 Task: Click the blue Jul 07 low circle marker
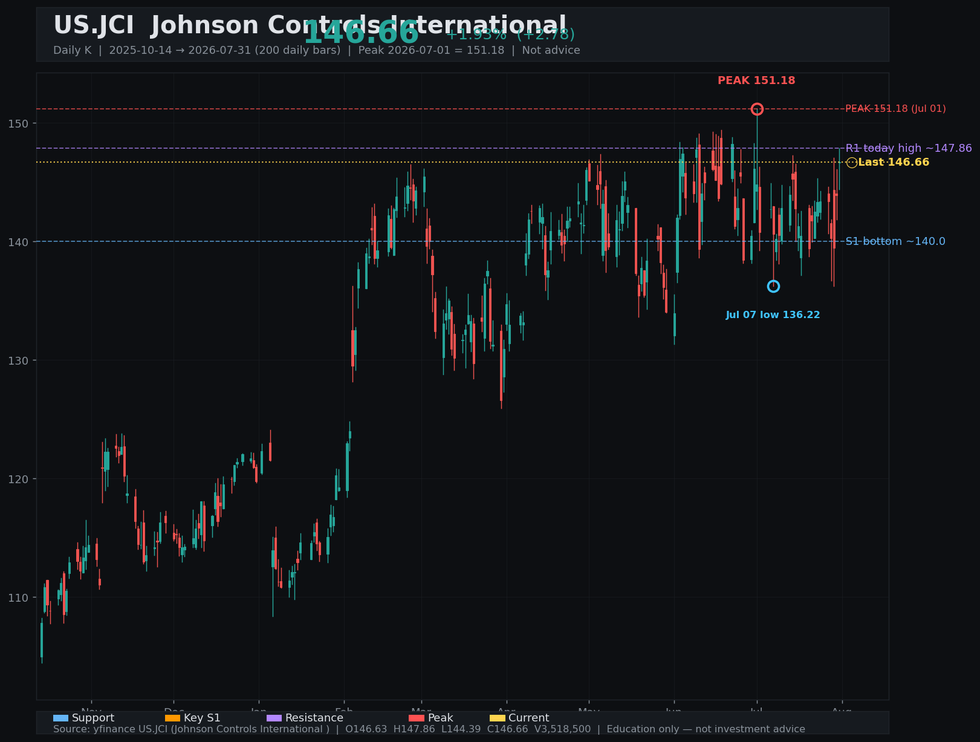773,286
